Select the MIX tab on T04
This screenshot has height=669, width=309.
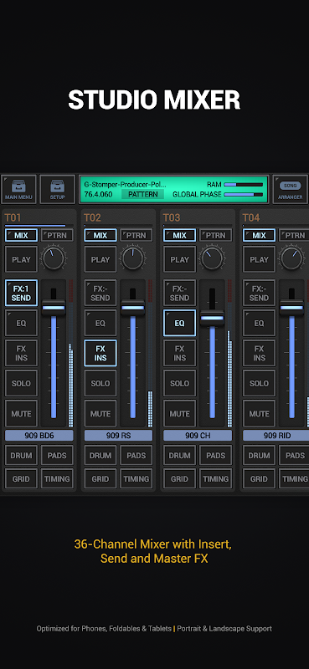[x=259, y=235]
